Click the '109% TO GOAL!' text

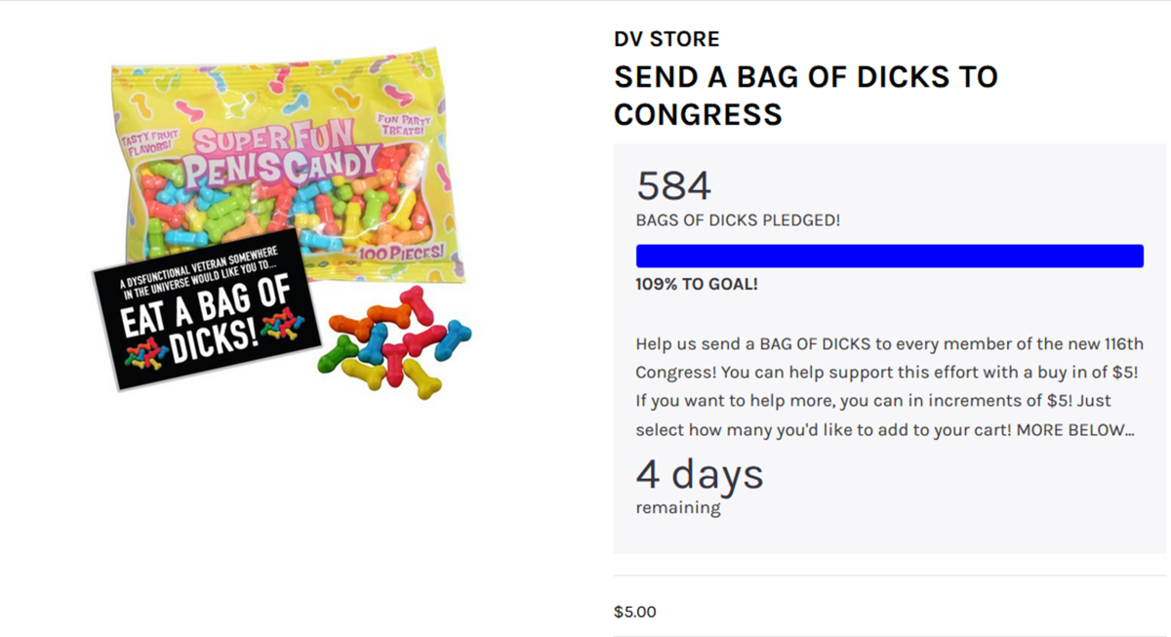pos(697,285)
